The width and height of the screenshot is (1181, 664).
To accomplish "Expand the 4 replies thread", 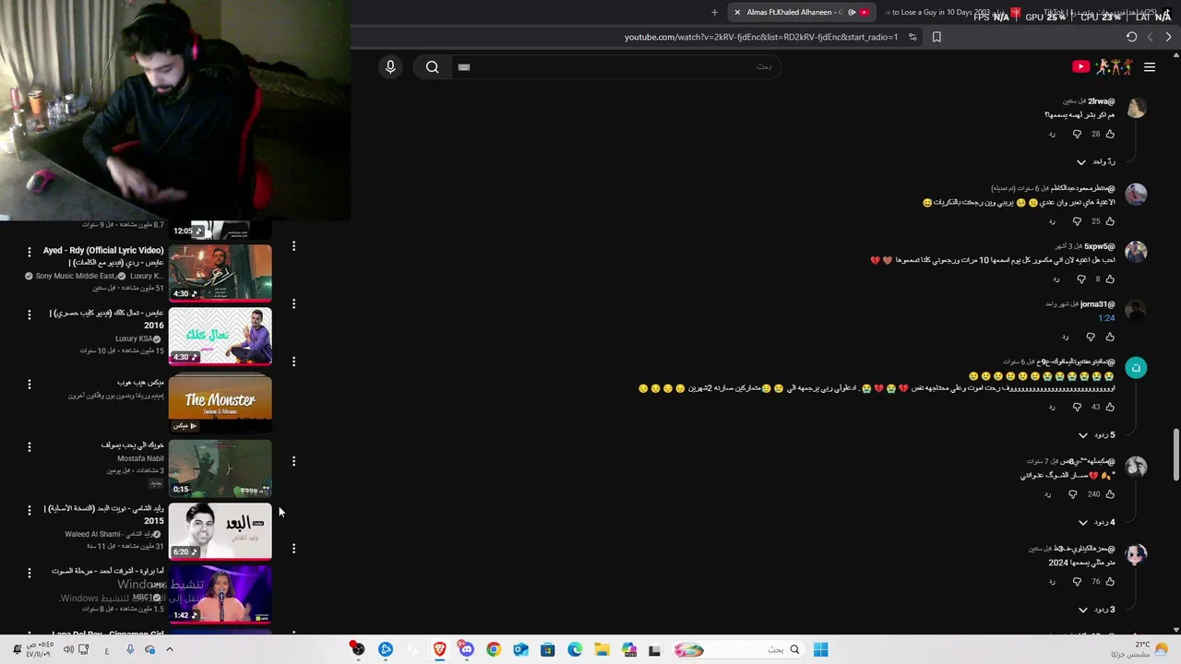I will pyautogui.click(x=1096, y=522).
